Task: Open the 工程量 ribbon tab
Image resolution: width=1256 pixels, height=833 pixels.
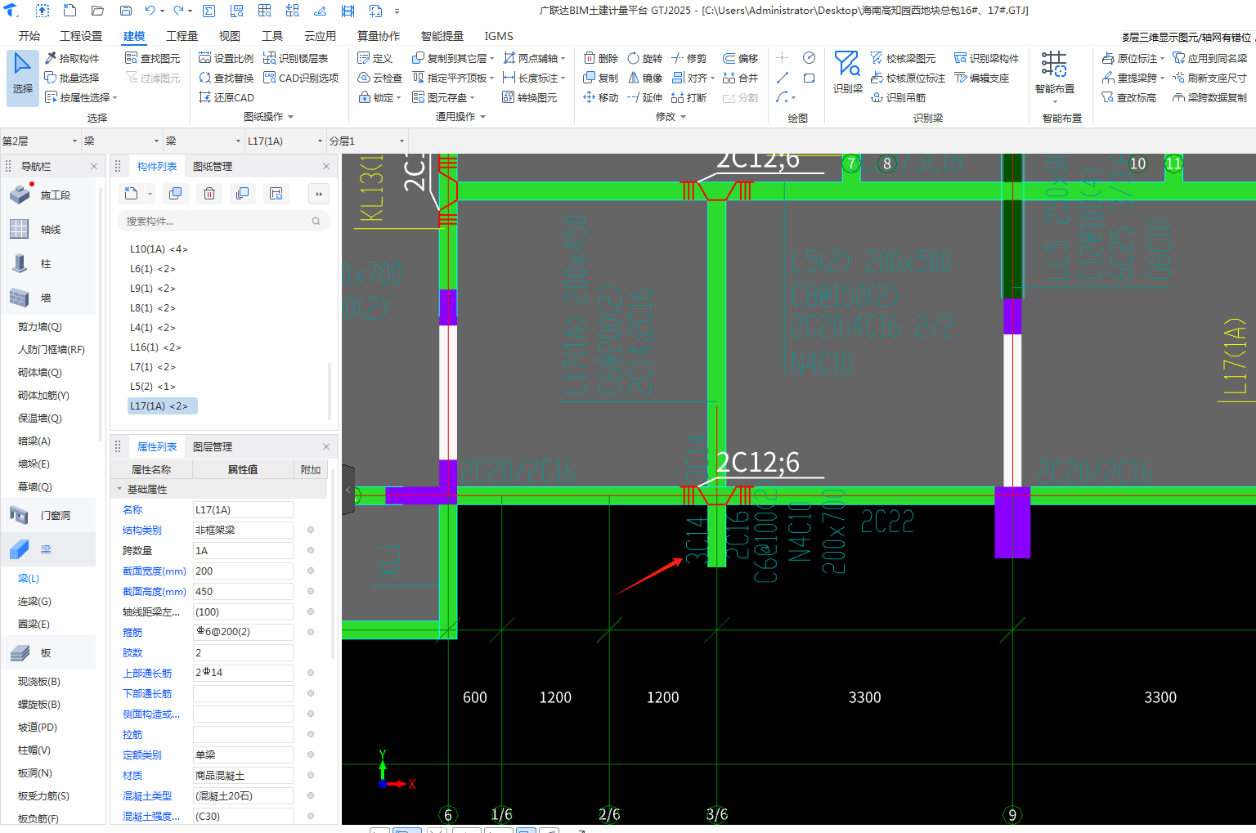Action: pyautogui.click(x=182, y=36)
